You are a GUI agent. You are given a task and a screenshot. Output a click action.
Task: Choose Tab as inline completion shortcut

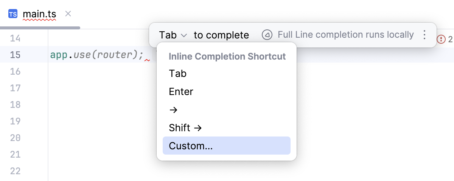coord(178,74)
